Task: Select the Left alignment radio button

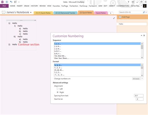Action: click(57, 89)
